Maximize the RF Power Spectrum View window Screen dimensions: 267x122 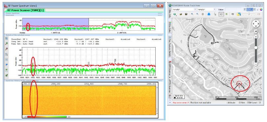coord(153,6)
